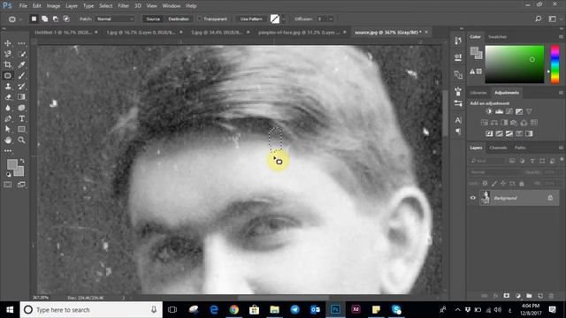566x318 pixels.
Task: Select the Quick Selection tool
Action: point(21,54)
